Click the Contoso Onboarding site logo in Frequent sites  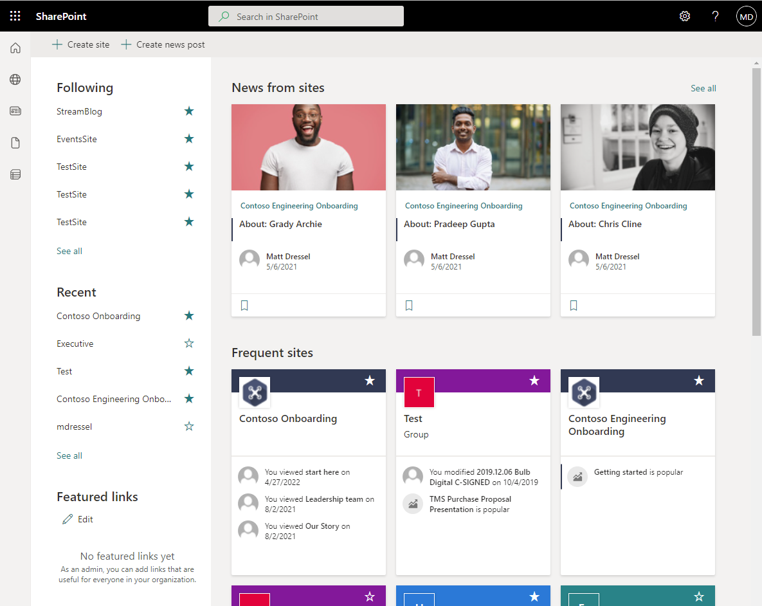255,392
